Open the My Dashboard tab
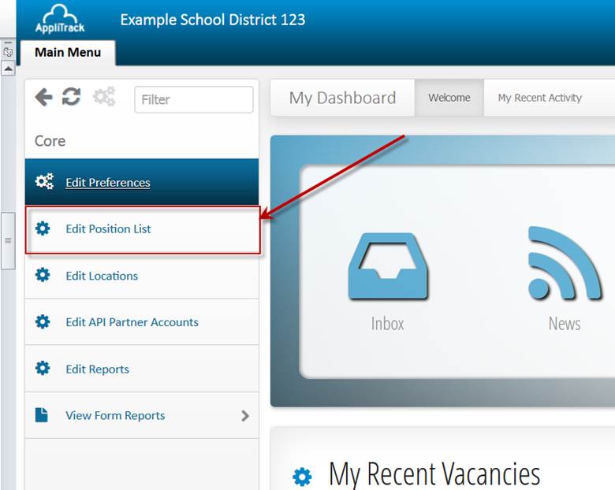This screenshot has width=615, height=490. 342,98
